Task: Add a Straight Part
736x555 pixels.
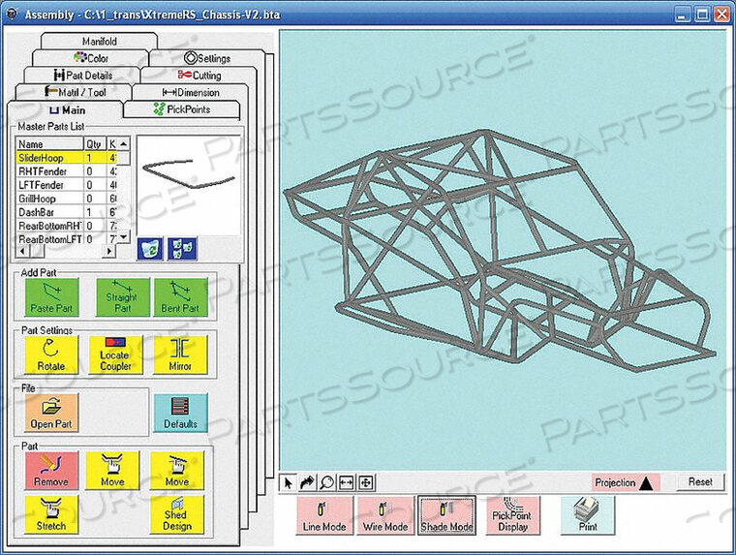Action: (x=122, y=298)
